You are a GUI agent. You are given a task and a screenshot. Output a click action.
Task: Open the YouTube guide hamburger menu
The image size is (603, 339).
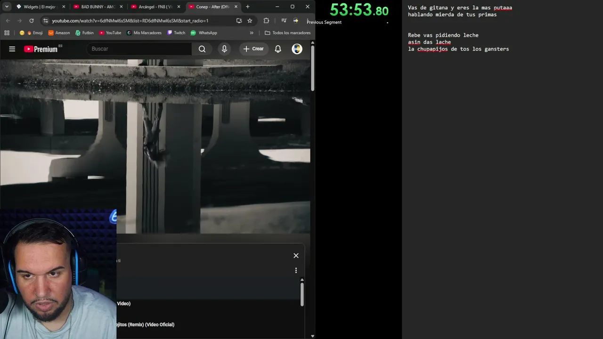point(12,49)
